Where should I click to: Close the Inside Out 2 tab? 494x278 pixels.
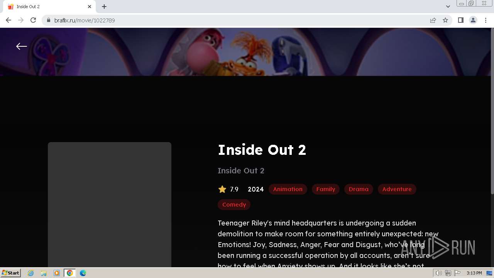(90, 7)
